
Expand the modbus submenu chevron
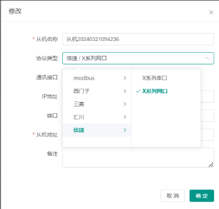[x=125, y=78]
